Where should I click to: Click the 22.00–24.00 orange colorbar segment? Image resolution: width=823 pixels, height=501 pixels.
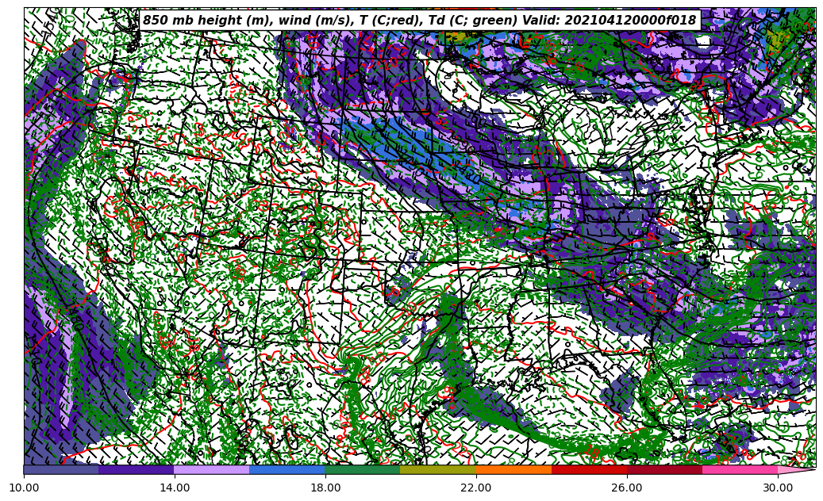pyautogui.click(x=513, y=469)
